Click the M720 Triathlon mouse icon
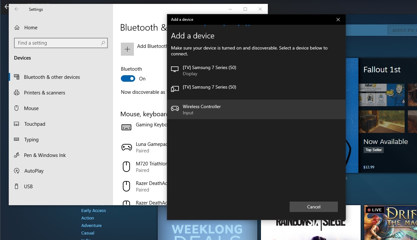 point(126,167)
